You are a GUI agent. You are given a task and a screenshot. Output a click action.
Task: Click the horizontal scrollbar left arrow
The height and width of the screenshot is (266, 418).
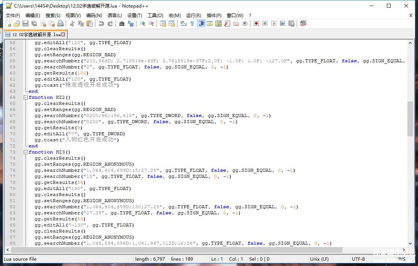(8, 250)
